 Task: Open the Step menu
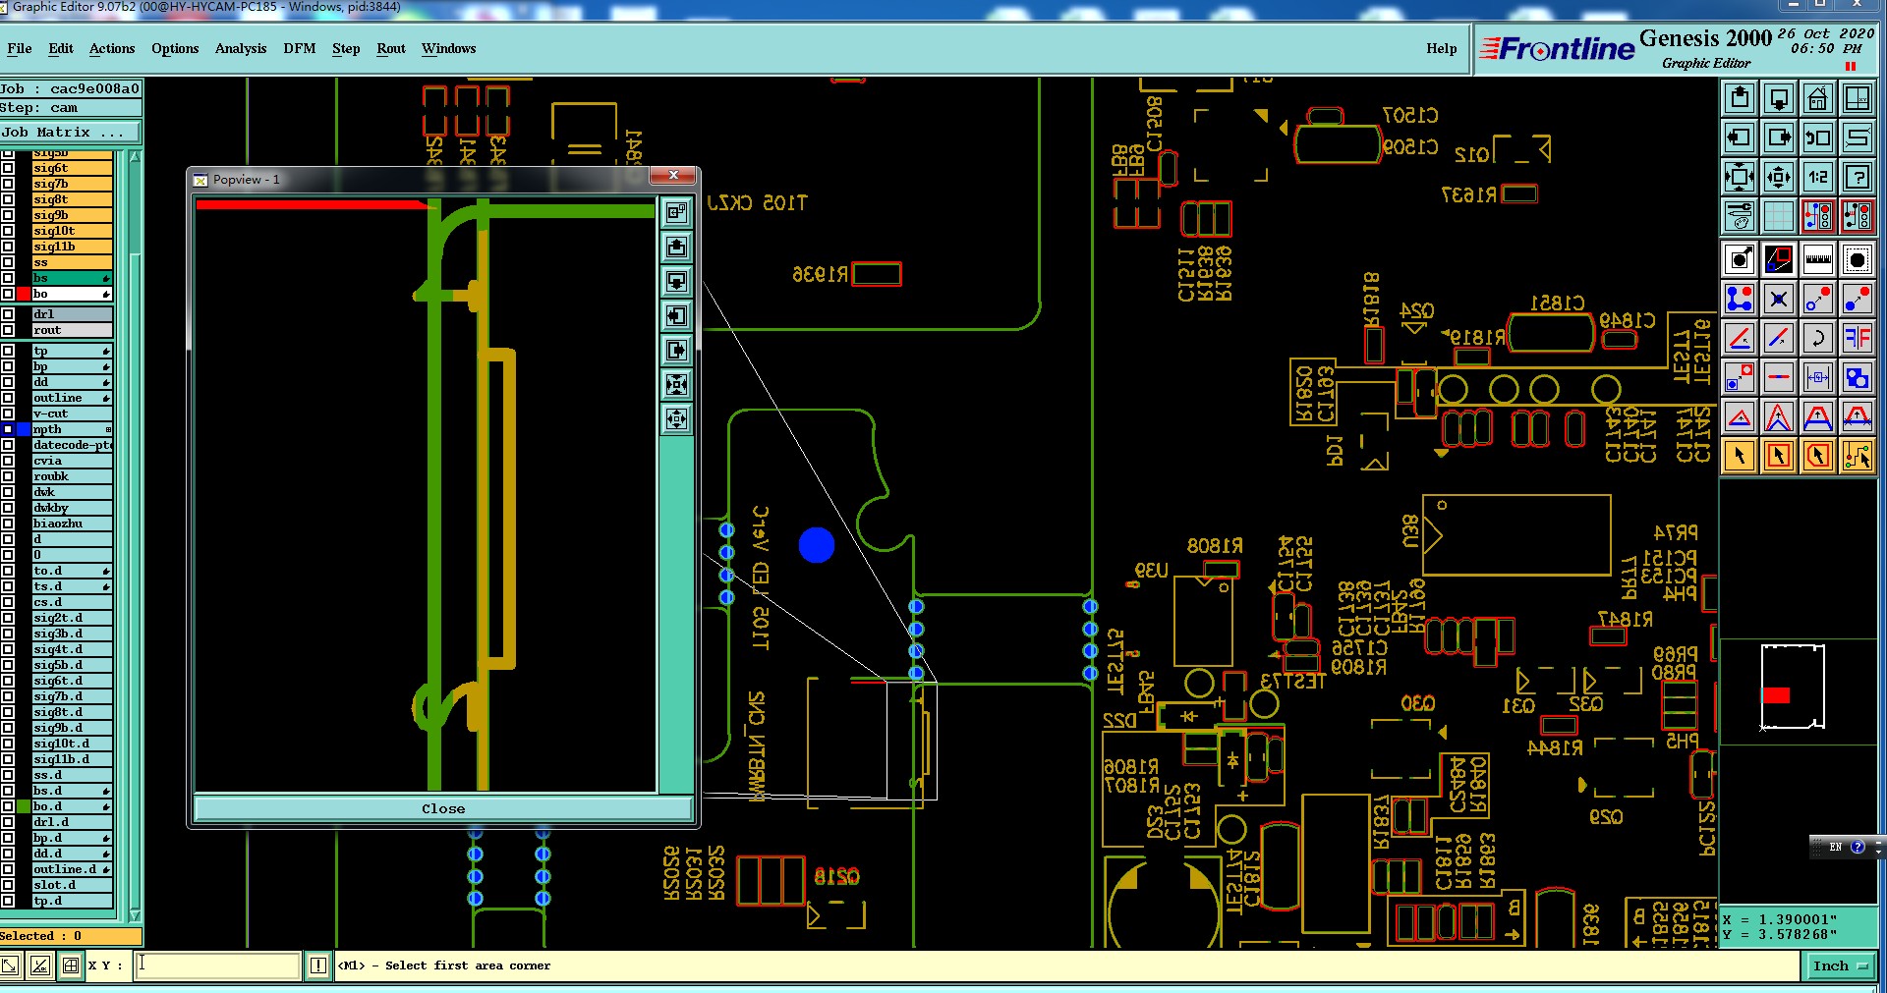click(346, 48)
